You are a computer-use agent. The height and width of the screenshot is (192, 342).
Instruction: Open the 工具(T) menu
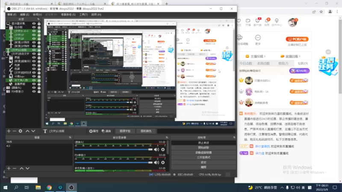coord(83,15)
